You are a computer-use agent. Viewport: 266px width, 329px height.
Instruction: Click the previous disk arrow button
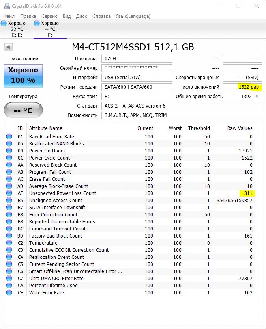point(8,47)
